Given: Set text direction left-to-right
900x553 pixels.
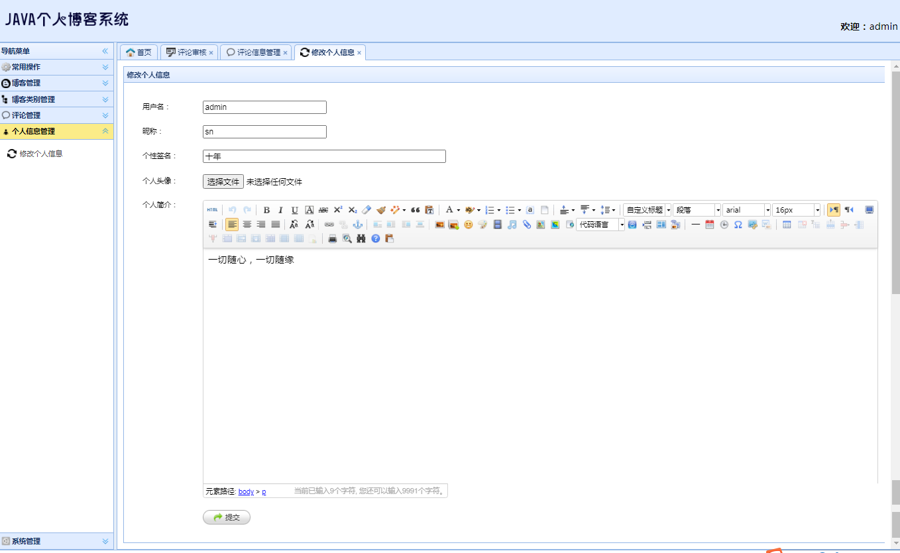Looking at the screenshot, I should 834,210.
